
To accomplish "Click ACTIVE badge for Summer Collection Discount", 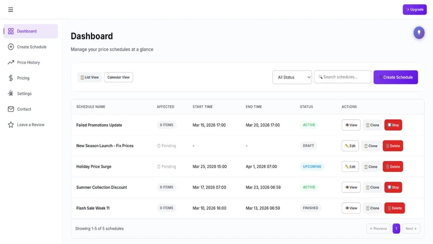I will point(309,187).
